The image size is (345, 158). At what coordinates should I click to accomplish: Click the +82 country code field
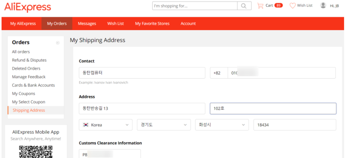tap(219, 73)
